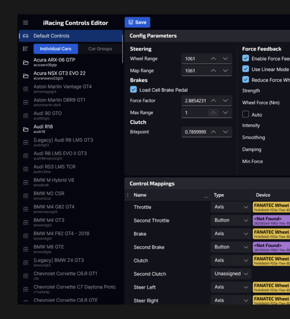
Task: Click the Save button
Action: [x=137, y=22]
